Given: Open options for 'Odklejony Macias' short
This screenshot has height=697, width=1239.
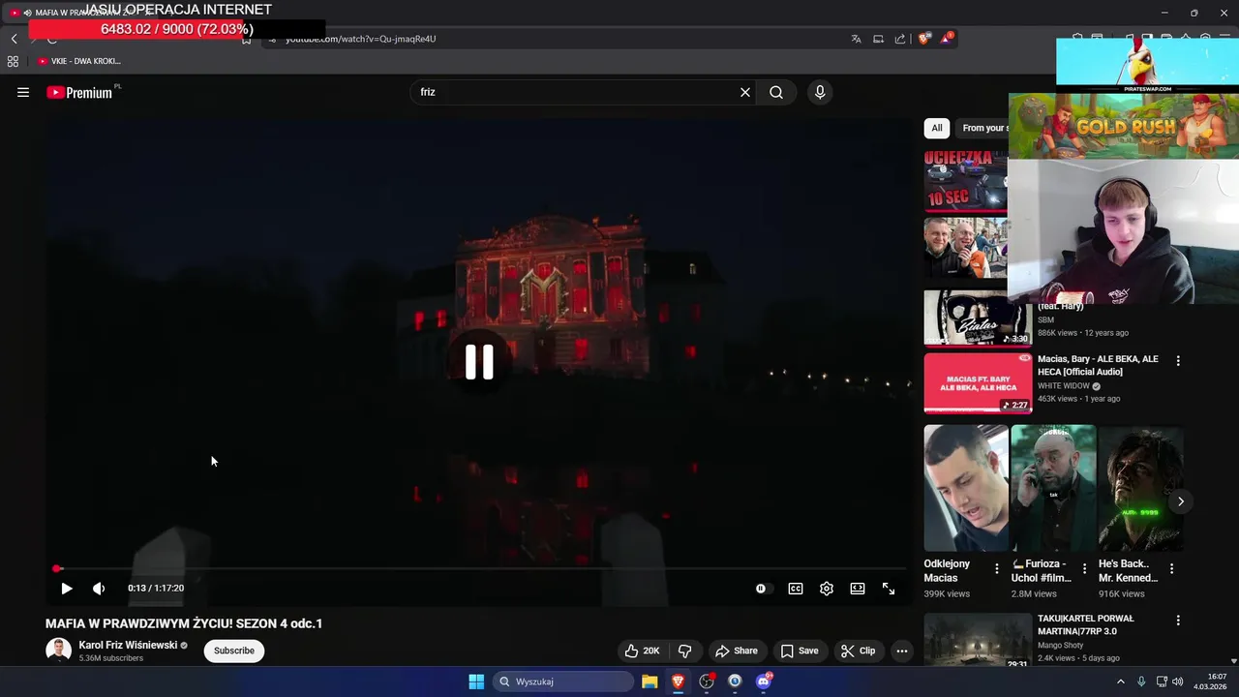Looking at the screenshot, I should (x=997, y=569).
